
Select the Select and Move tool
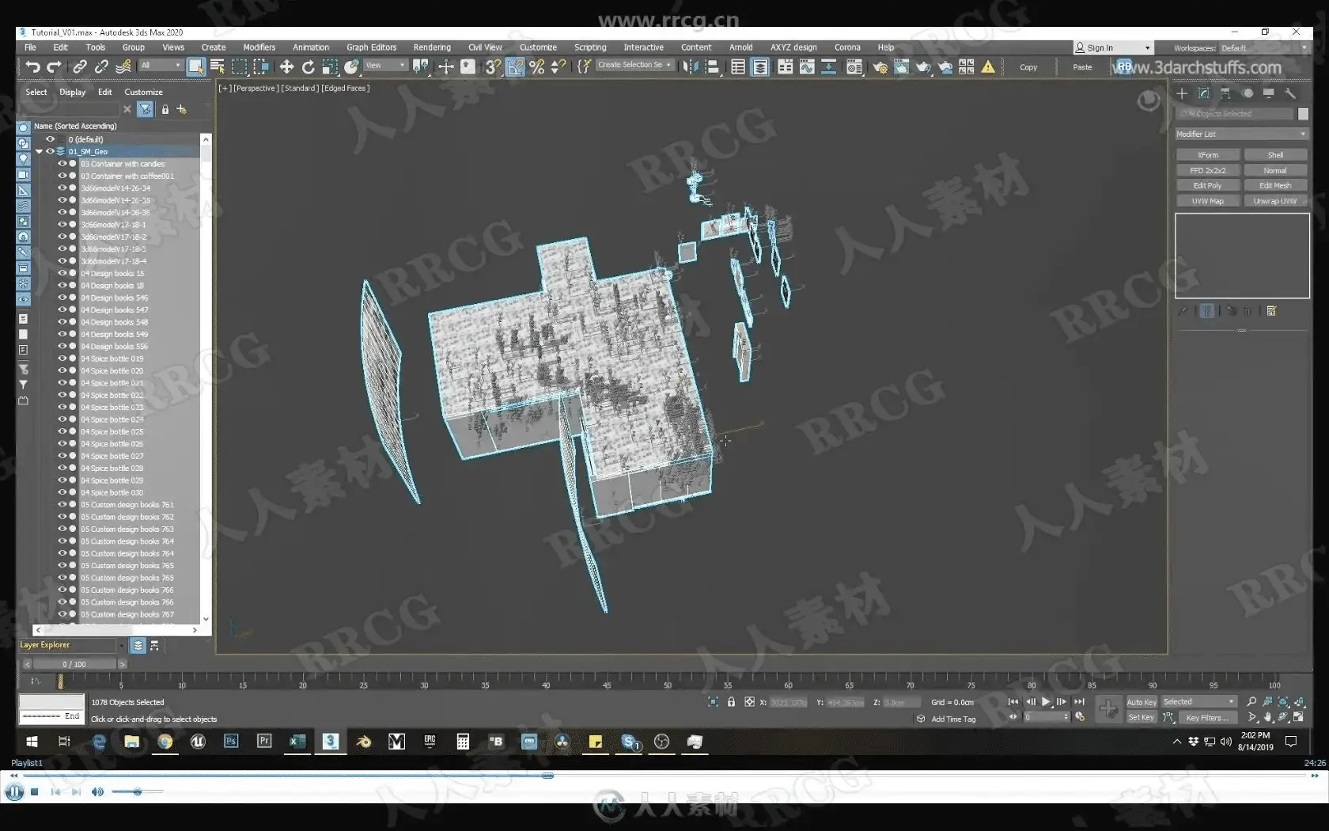pyautogui.click(x=287, y=66)
